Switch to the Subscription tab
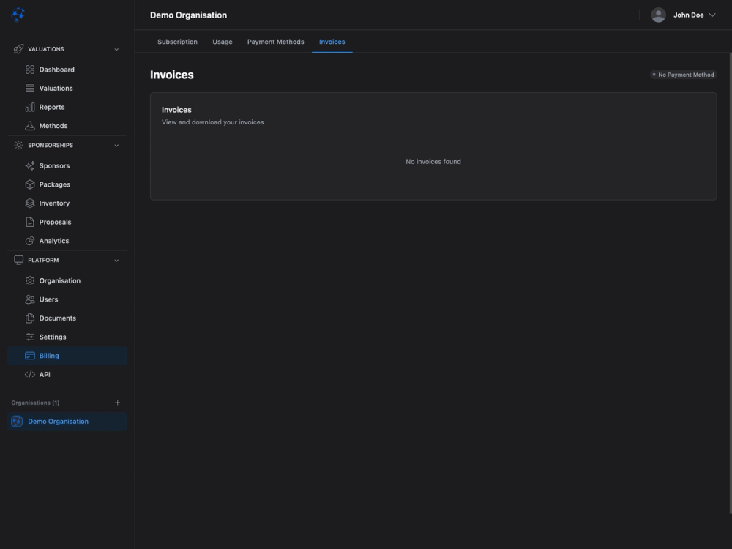This screenshot has width=732, height=549. point(177,41)
